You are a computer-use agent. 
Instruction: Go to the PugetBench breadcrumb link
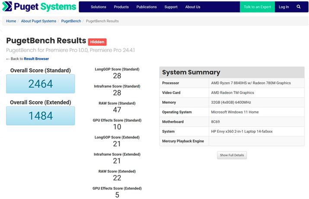tap(71, 21)
